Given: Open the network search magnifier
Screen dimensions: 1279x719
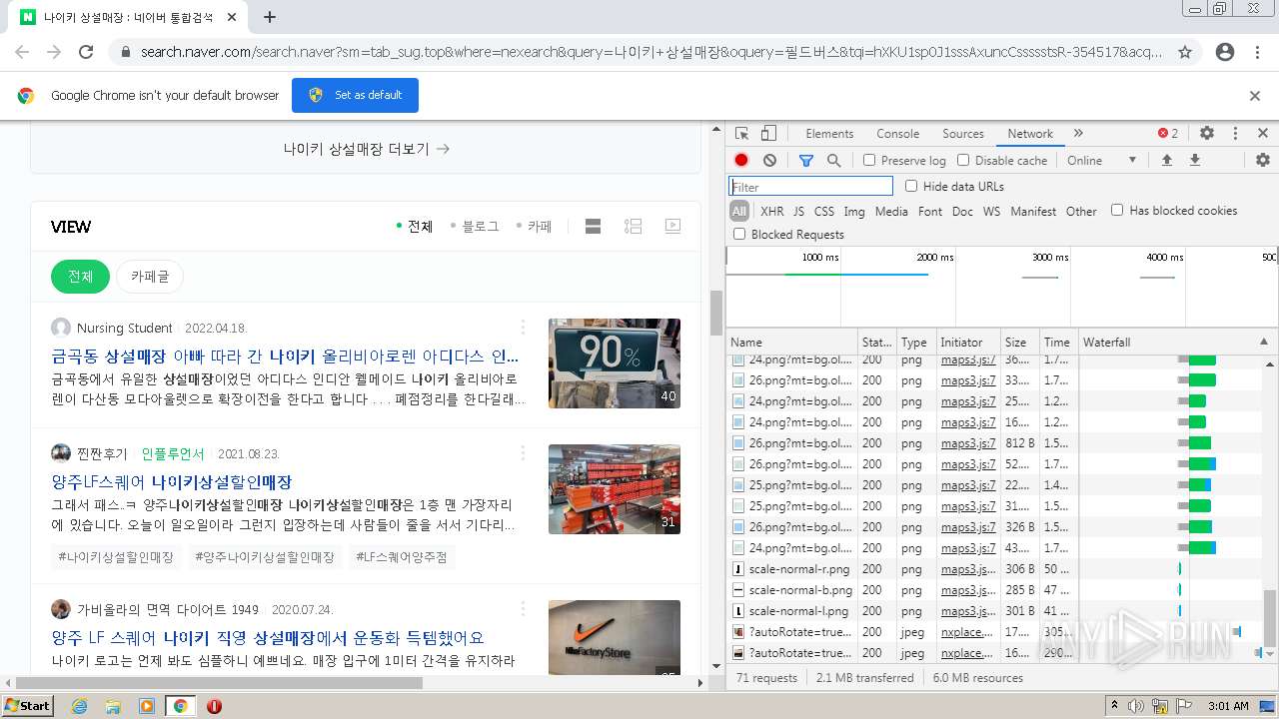Looking at the screenshot, I should (x=833, y=160).
